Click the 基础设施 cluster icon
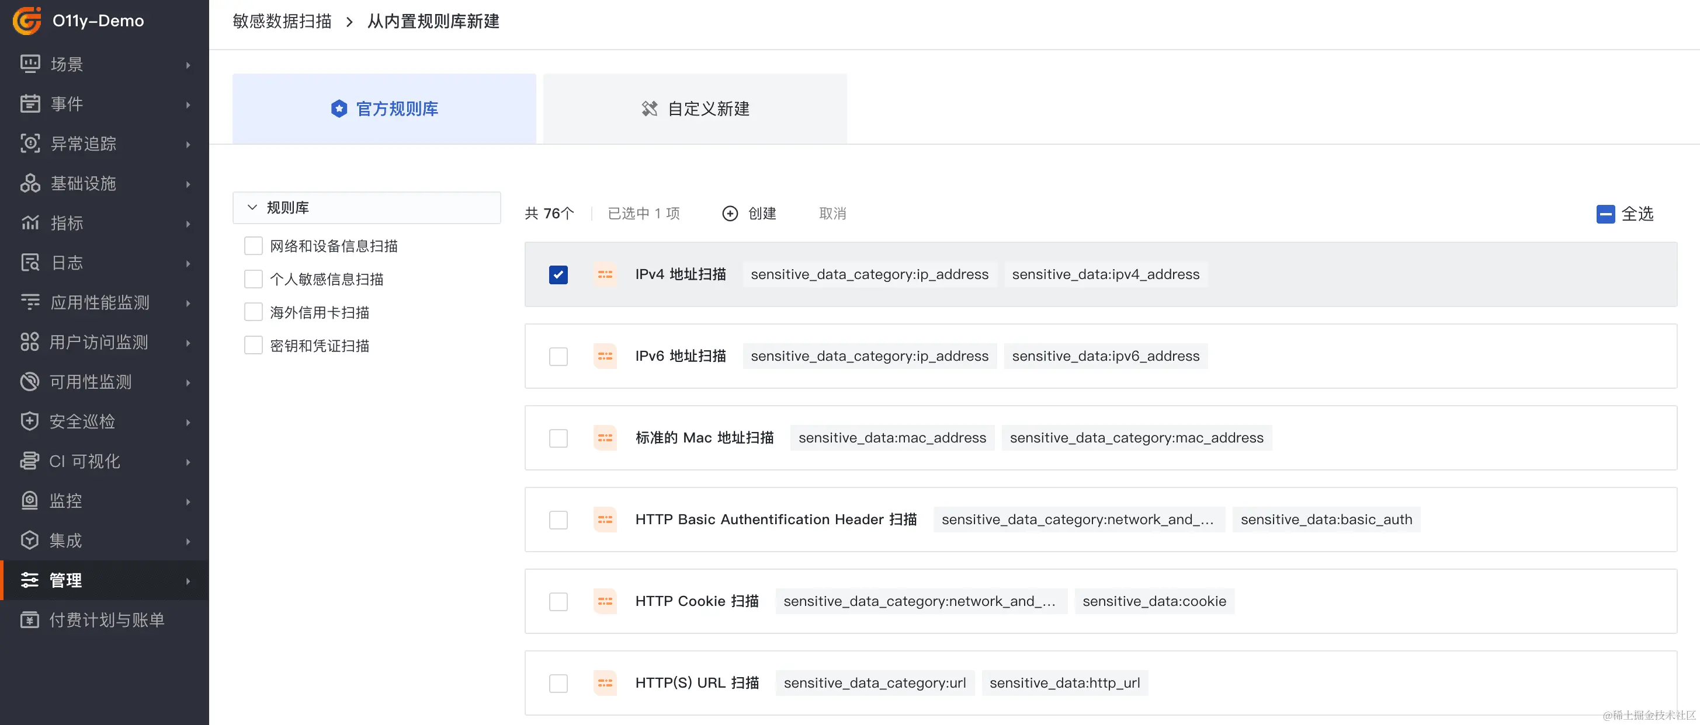The image size is (1700, 725). click(x=30, y=183)
